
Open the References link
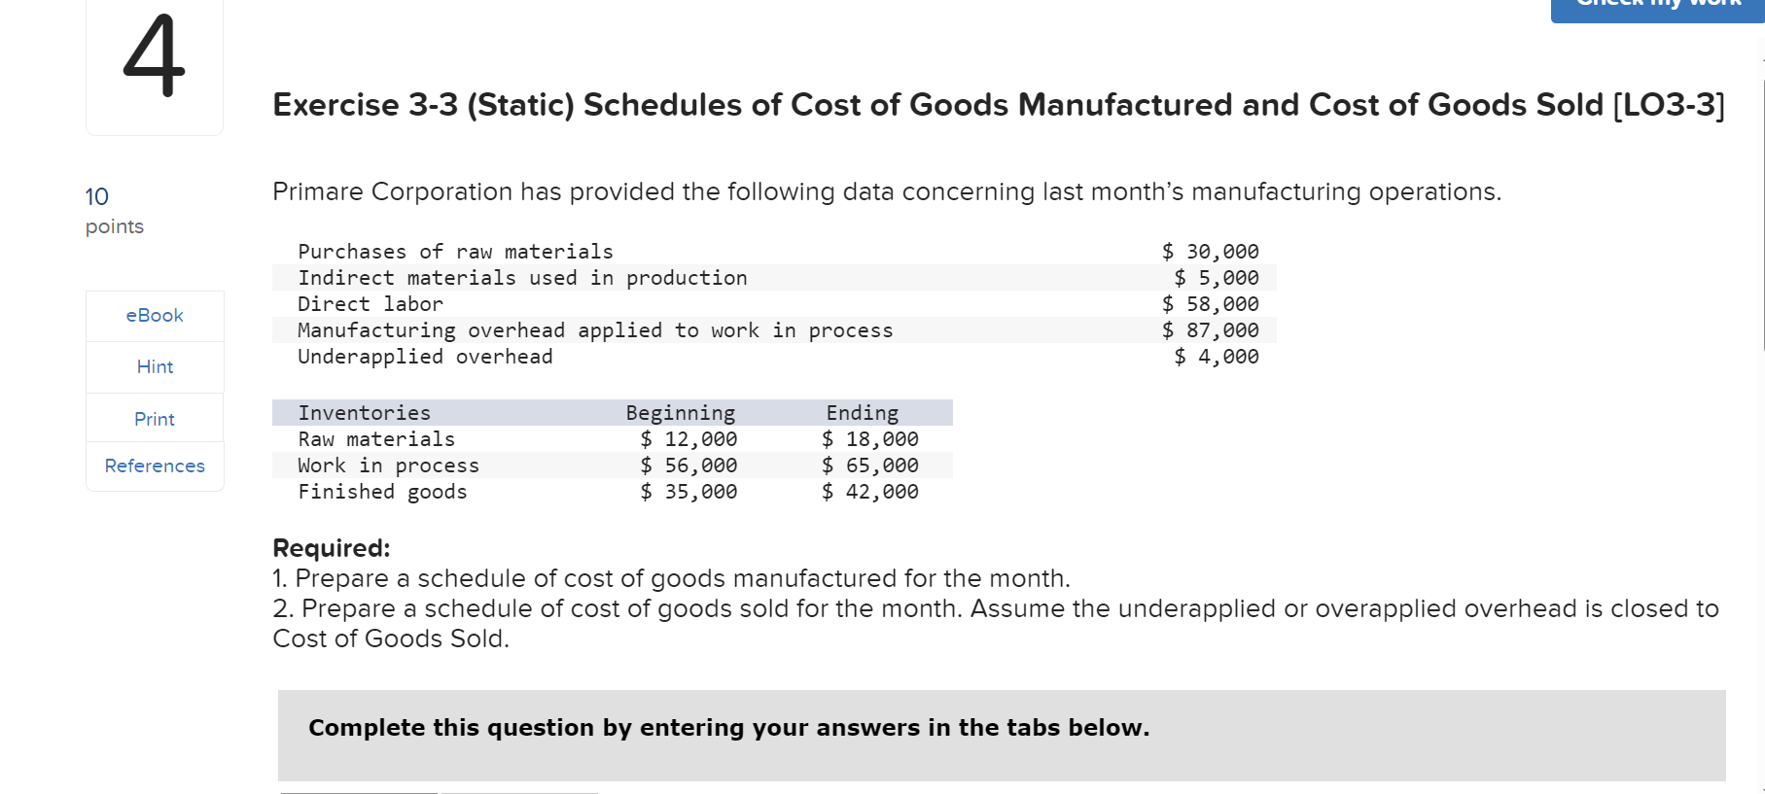pos(154,466)
